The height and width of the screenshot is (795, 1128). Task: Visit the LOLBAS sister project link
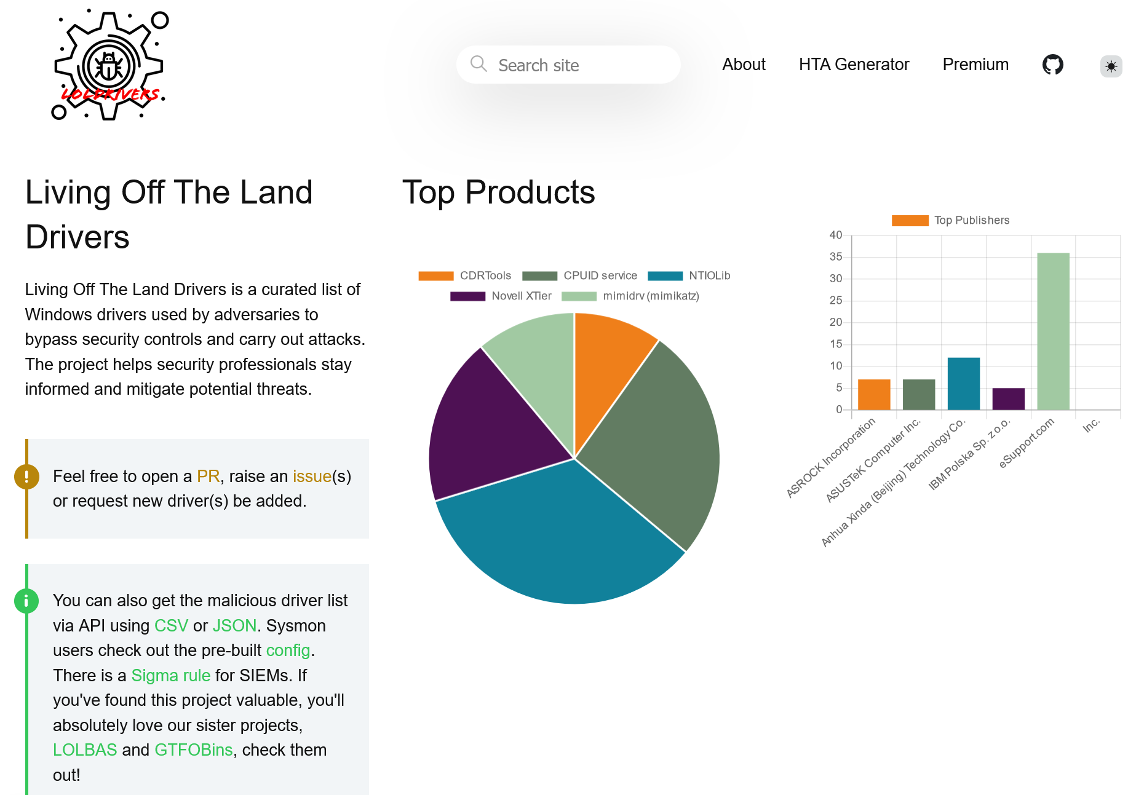85,750
